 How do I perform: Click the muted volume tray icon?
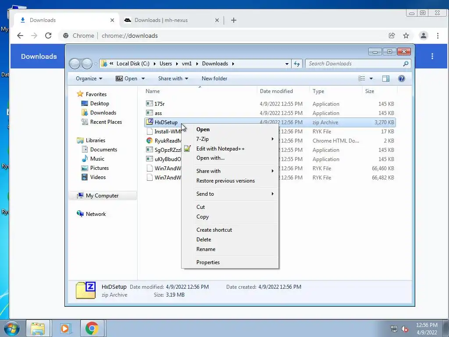[x=405, y=329]
